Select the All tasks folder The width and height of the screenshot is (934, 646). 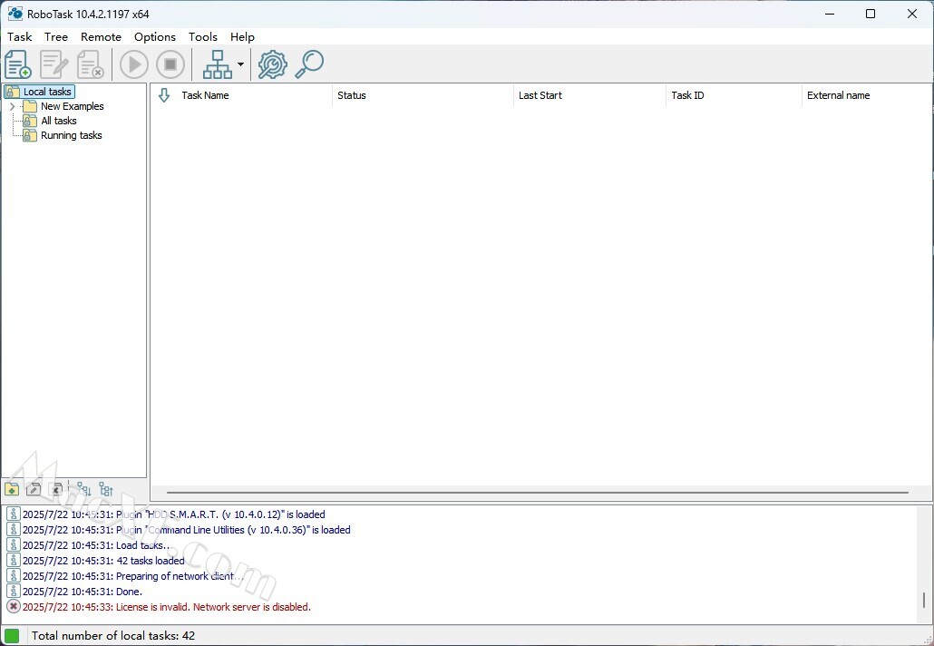[x=58, y=121]
